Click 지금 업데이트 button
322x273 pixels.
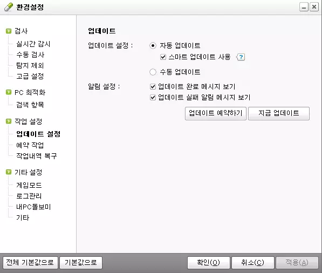pyautogui.click(x=279, y=113)
